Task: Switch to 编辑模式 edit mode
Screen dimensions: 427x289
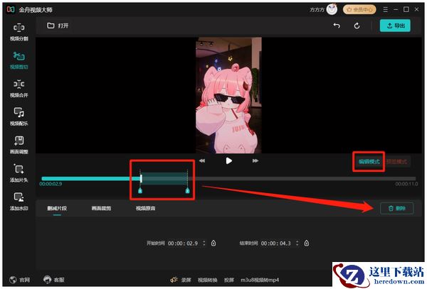Action: (x=369, y=162)
